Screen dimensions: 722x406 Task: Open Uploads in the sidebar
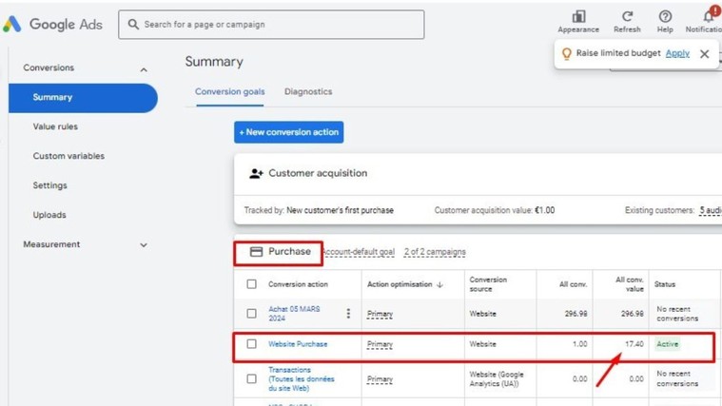(x=49, y=215)
